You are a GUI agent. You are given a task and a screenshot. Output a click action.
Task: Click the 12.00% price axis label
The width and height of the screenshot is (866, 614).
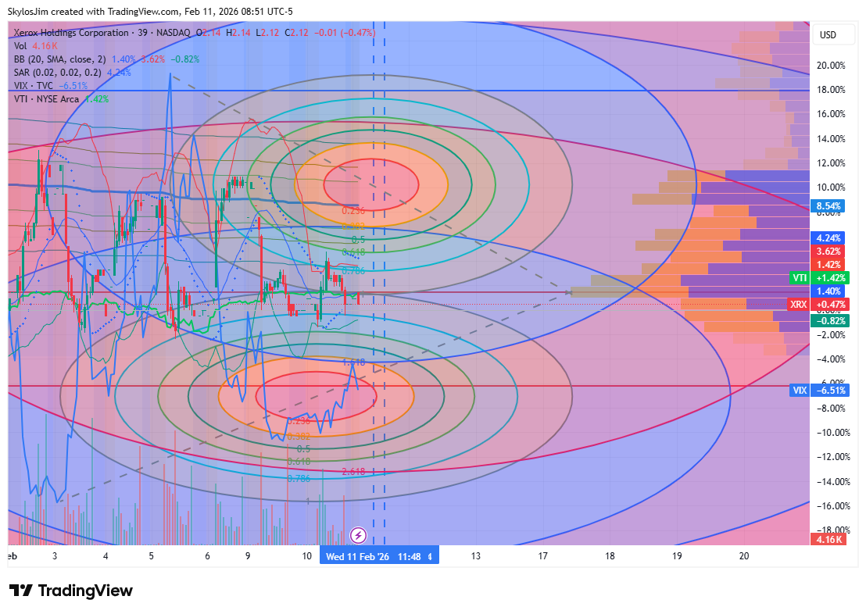click(831, 163)
